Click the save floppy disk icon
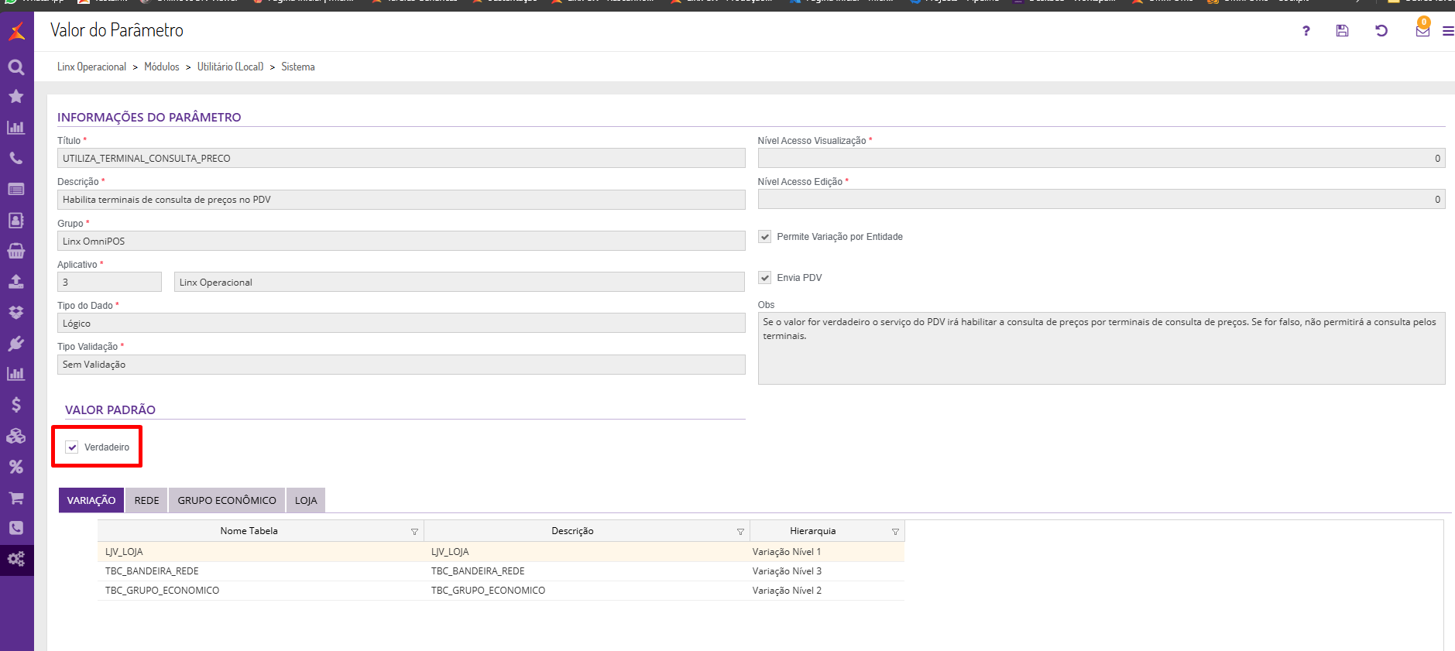The image size is (1455, 651). 1342,31
